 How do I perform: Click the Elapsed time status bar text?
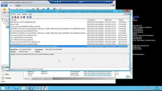27,69
